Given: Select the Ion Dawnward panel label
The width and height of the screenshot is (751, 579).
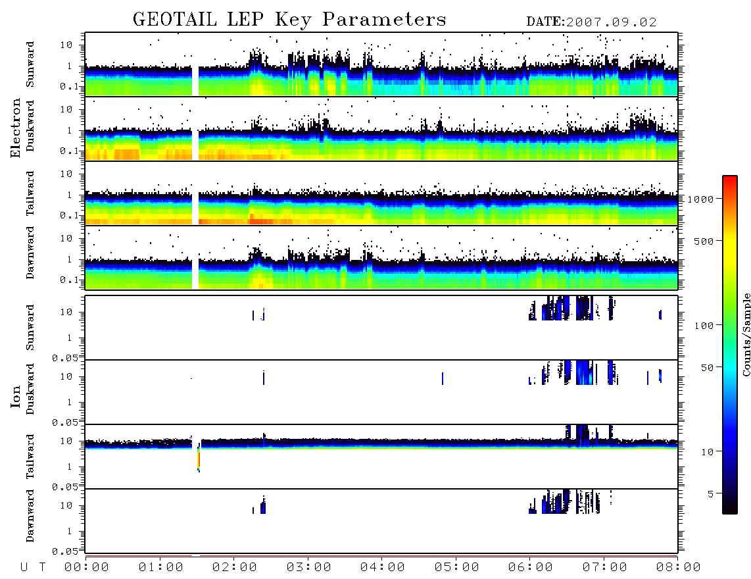Looking at the screenshot, I should coord(30,516).
